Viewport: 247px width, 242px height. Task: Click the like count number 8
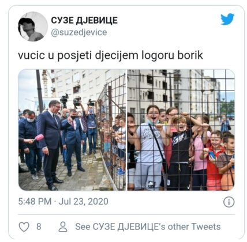[39, 226]
